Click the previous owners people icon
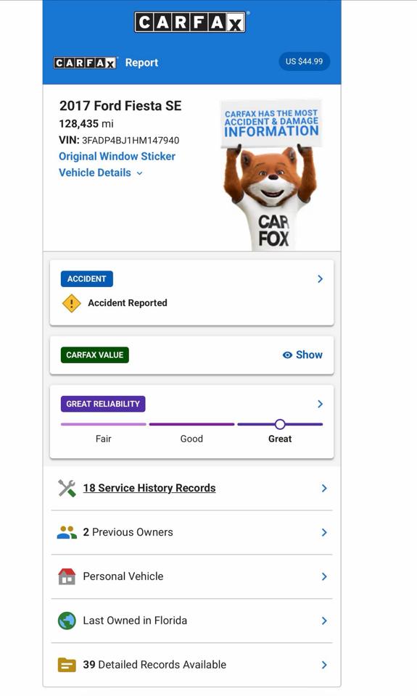The image size is (417, 696). (x=67, y=532)
